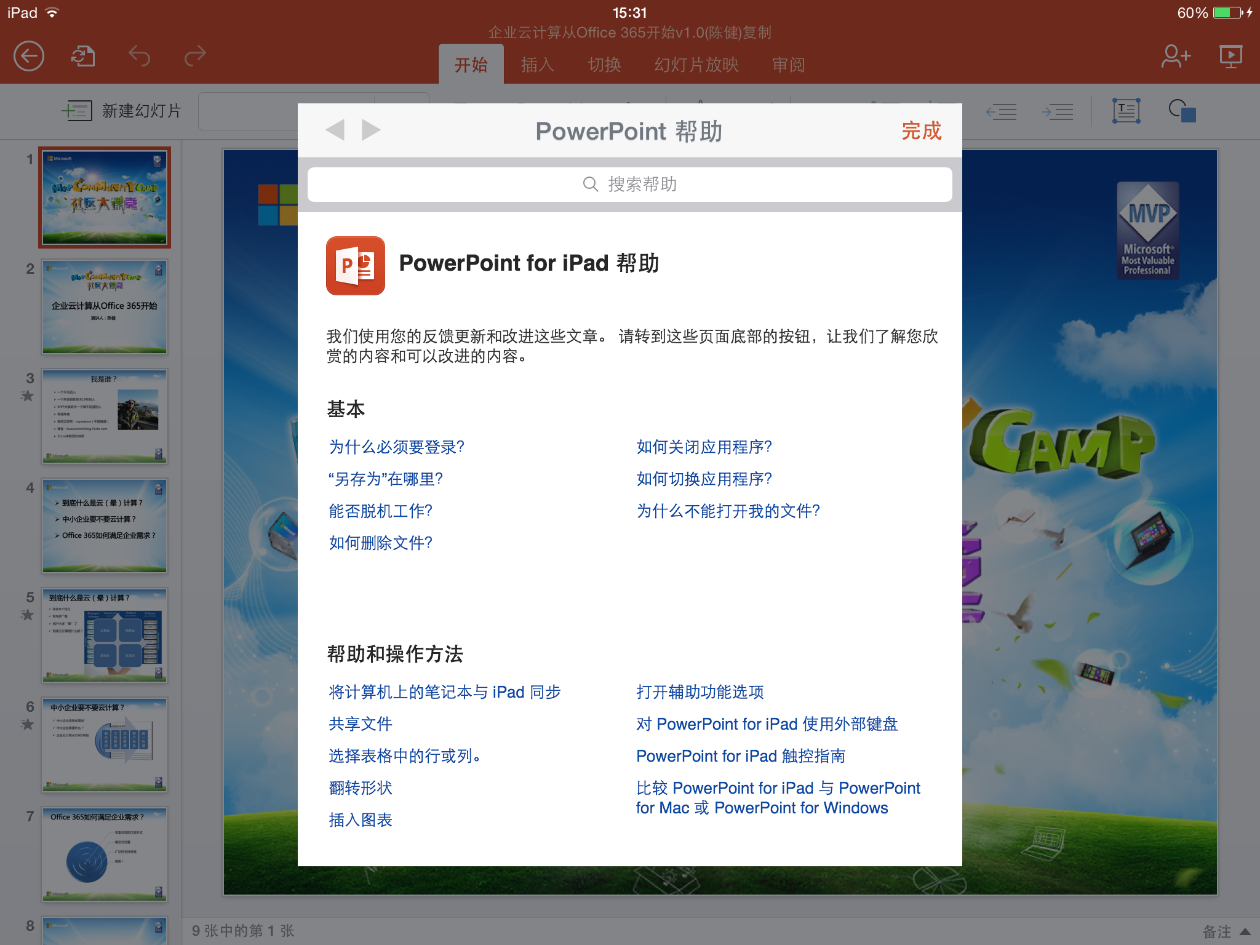
Task: Click the 搜索帮助 search field
Action: tap(630, 184)
